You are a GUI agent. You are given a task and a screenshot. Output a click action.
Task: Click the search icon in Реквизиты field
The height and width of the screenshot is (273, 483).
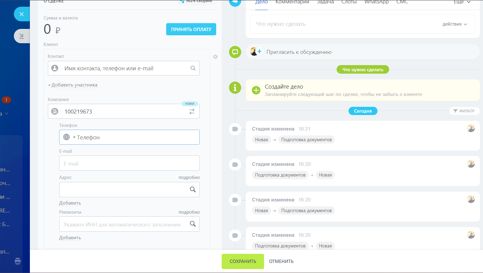[193, 224]
